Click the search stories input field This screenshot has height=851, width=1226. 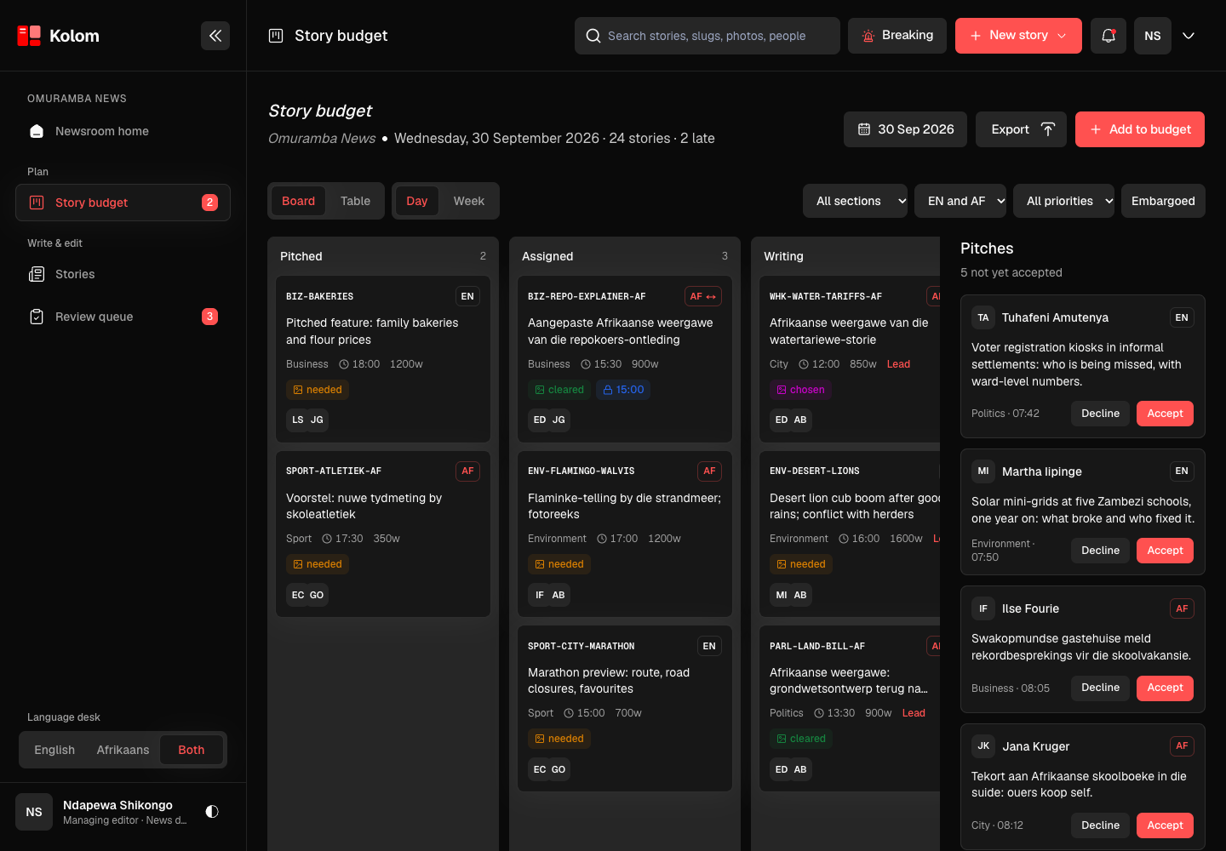[x=708, y=36]
